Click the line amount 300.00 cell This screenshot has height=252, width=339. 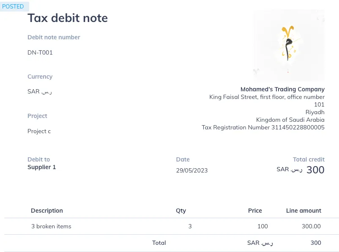pos(311,227)
